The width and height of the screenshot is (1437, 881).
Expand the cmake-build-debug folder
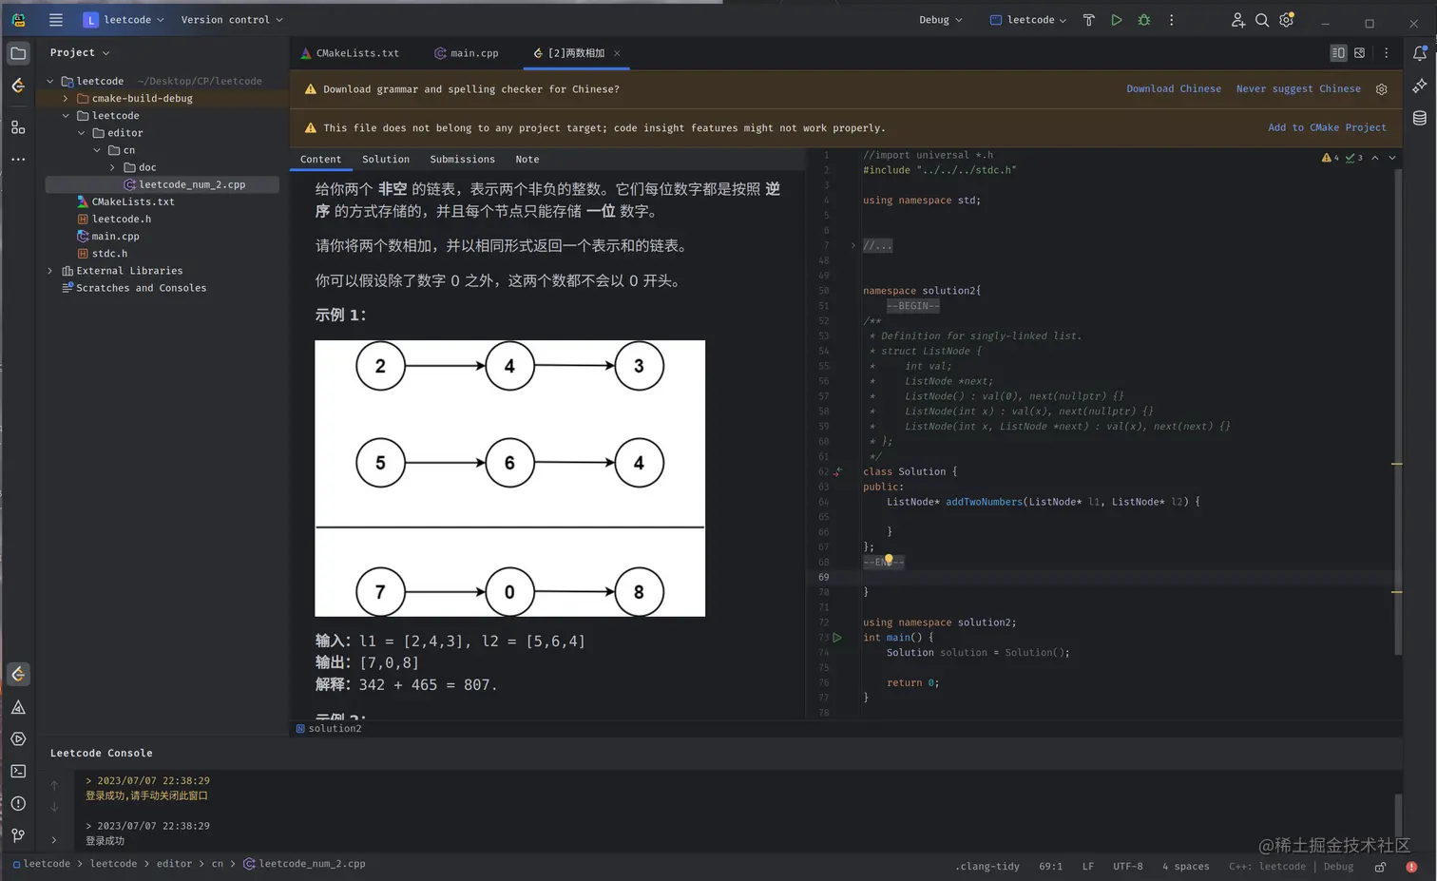(x=66, y=99)
